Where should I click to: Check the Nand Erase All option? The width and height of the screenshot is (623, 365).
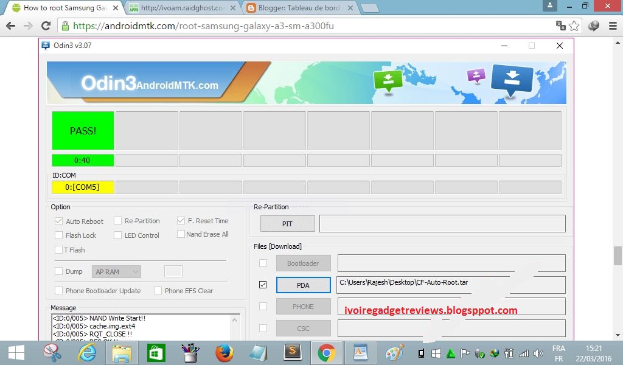point(181,234)
